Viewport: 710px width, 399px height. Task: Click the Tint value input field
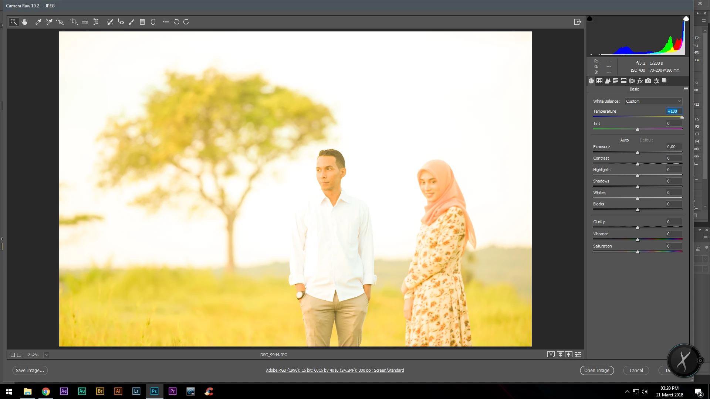(674, 123)
